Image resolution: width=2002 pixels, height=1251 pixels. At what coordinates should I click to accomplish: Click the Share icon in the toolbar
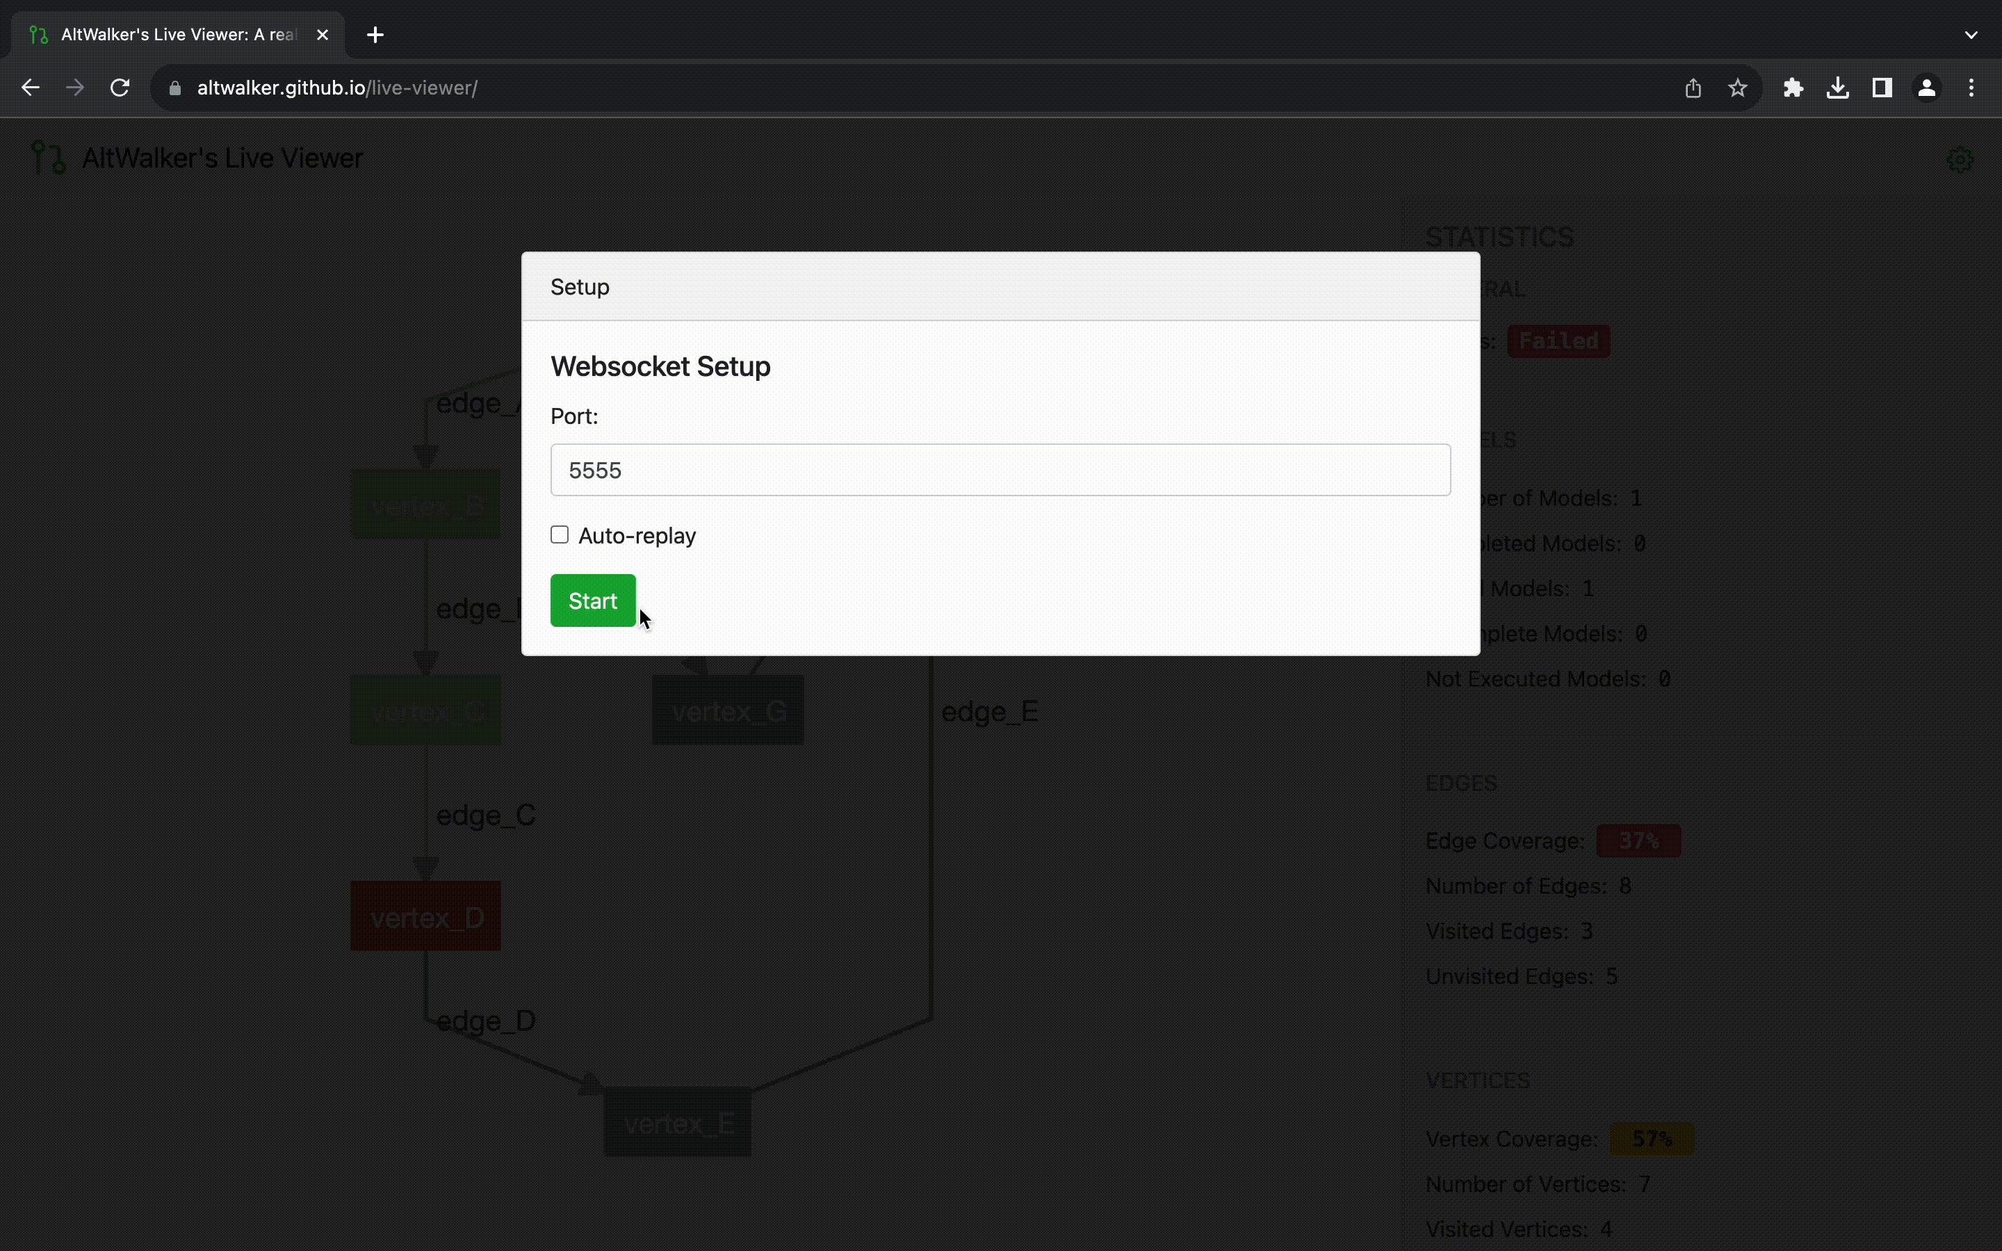[1693, 87]
